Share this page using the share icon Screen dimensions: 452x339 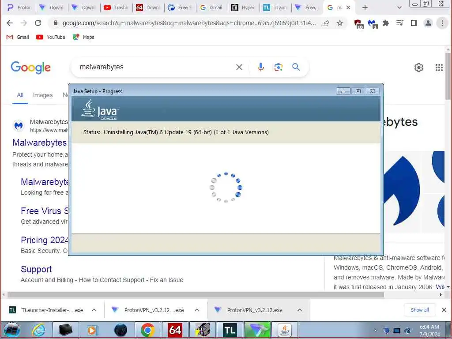click(326, 23)
